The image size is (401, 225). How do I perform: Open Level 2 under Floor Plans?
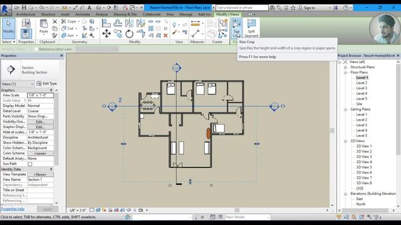click(362, 83)
